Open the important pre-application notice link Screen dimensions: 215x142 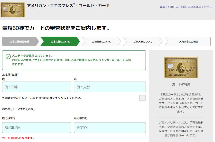pyautogui.click(x=186, y=7)
